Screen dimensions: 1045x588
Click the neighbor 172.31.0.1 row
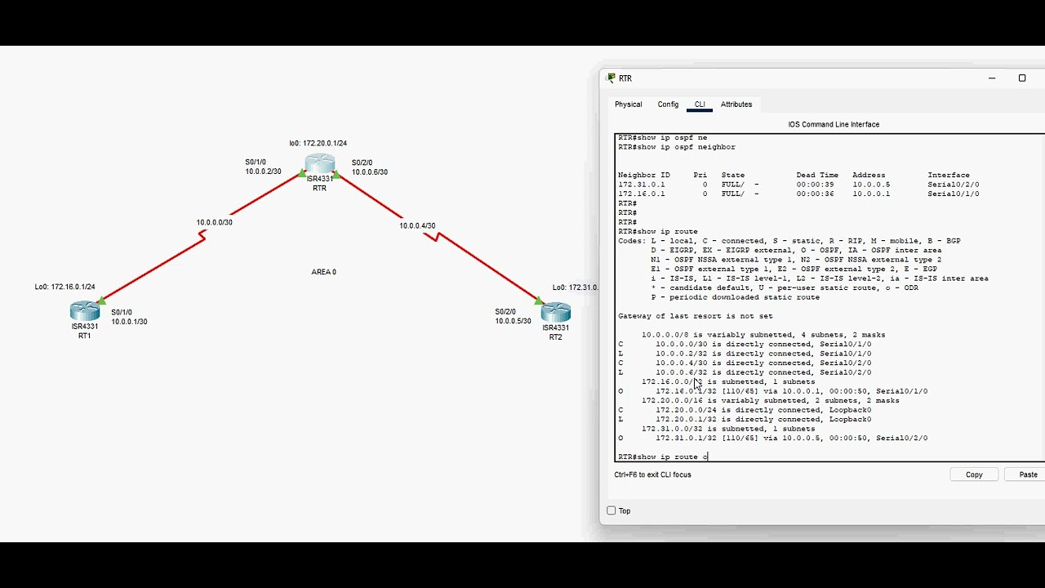coord(798,185)
